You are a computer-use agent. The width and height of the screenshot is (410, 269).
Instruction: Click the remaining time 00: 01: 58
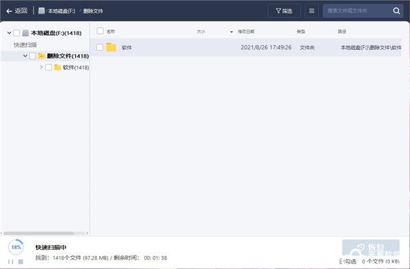155,258
